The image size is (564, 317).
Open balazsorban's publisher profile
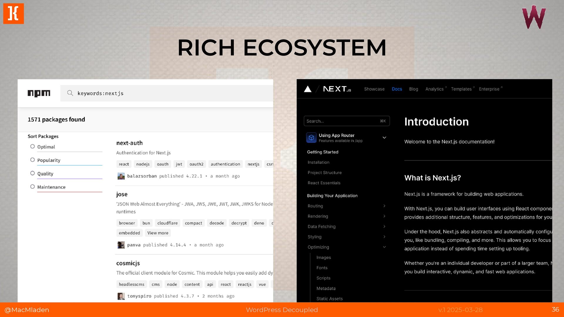pyautogui.click(x=142, y=176)
